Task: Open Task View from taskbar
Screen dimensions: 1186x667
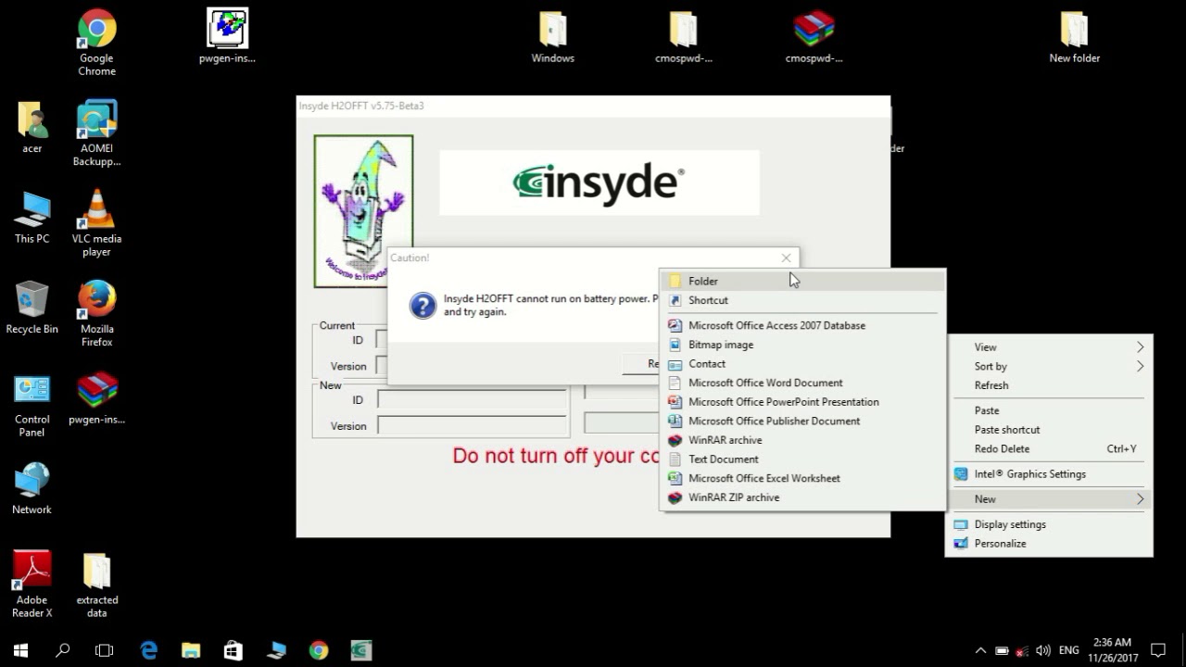Action: 105,650
